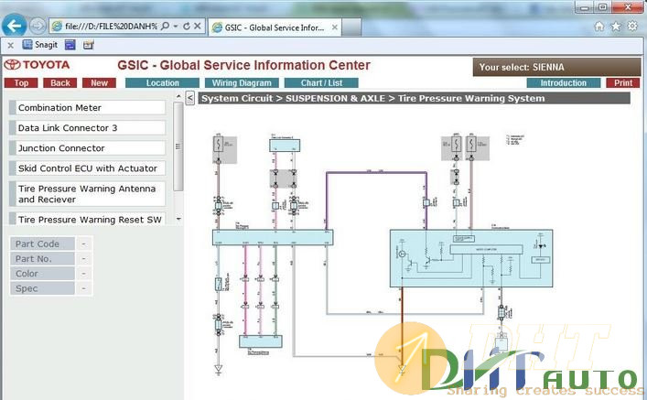Click the Part Code field label
This screenshot has width=647, height=400.
(42, 244)
